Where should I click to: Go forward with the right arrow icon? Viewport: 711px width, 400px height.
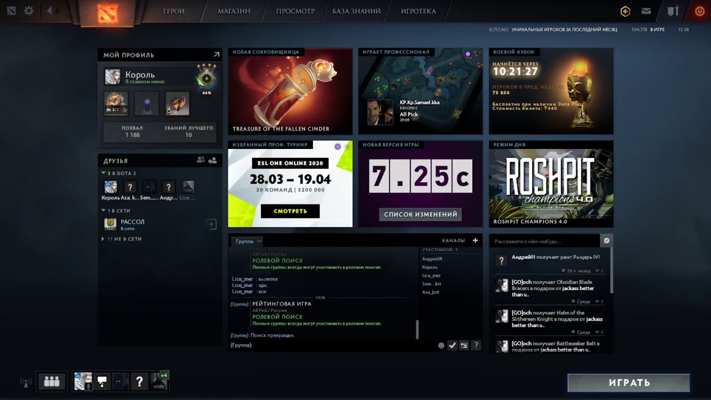[58, 11]
